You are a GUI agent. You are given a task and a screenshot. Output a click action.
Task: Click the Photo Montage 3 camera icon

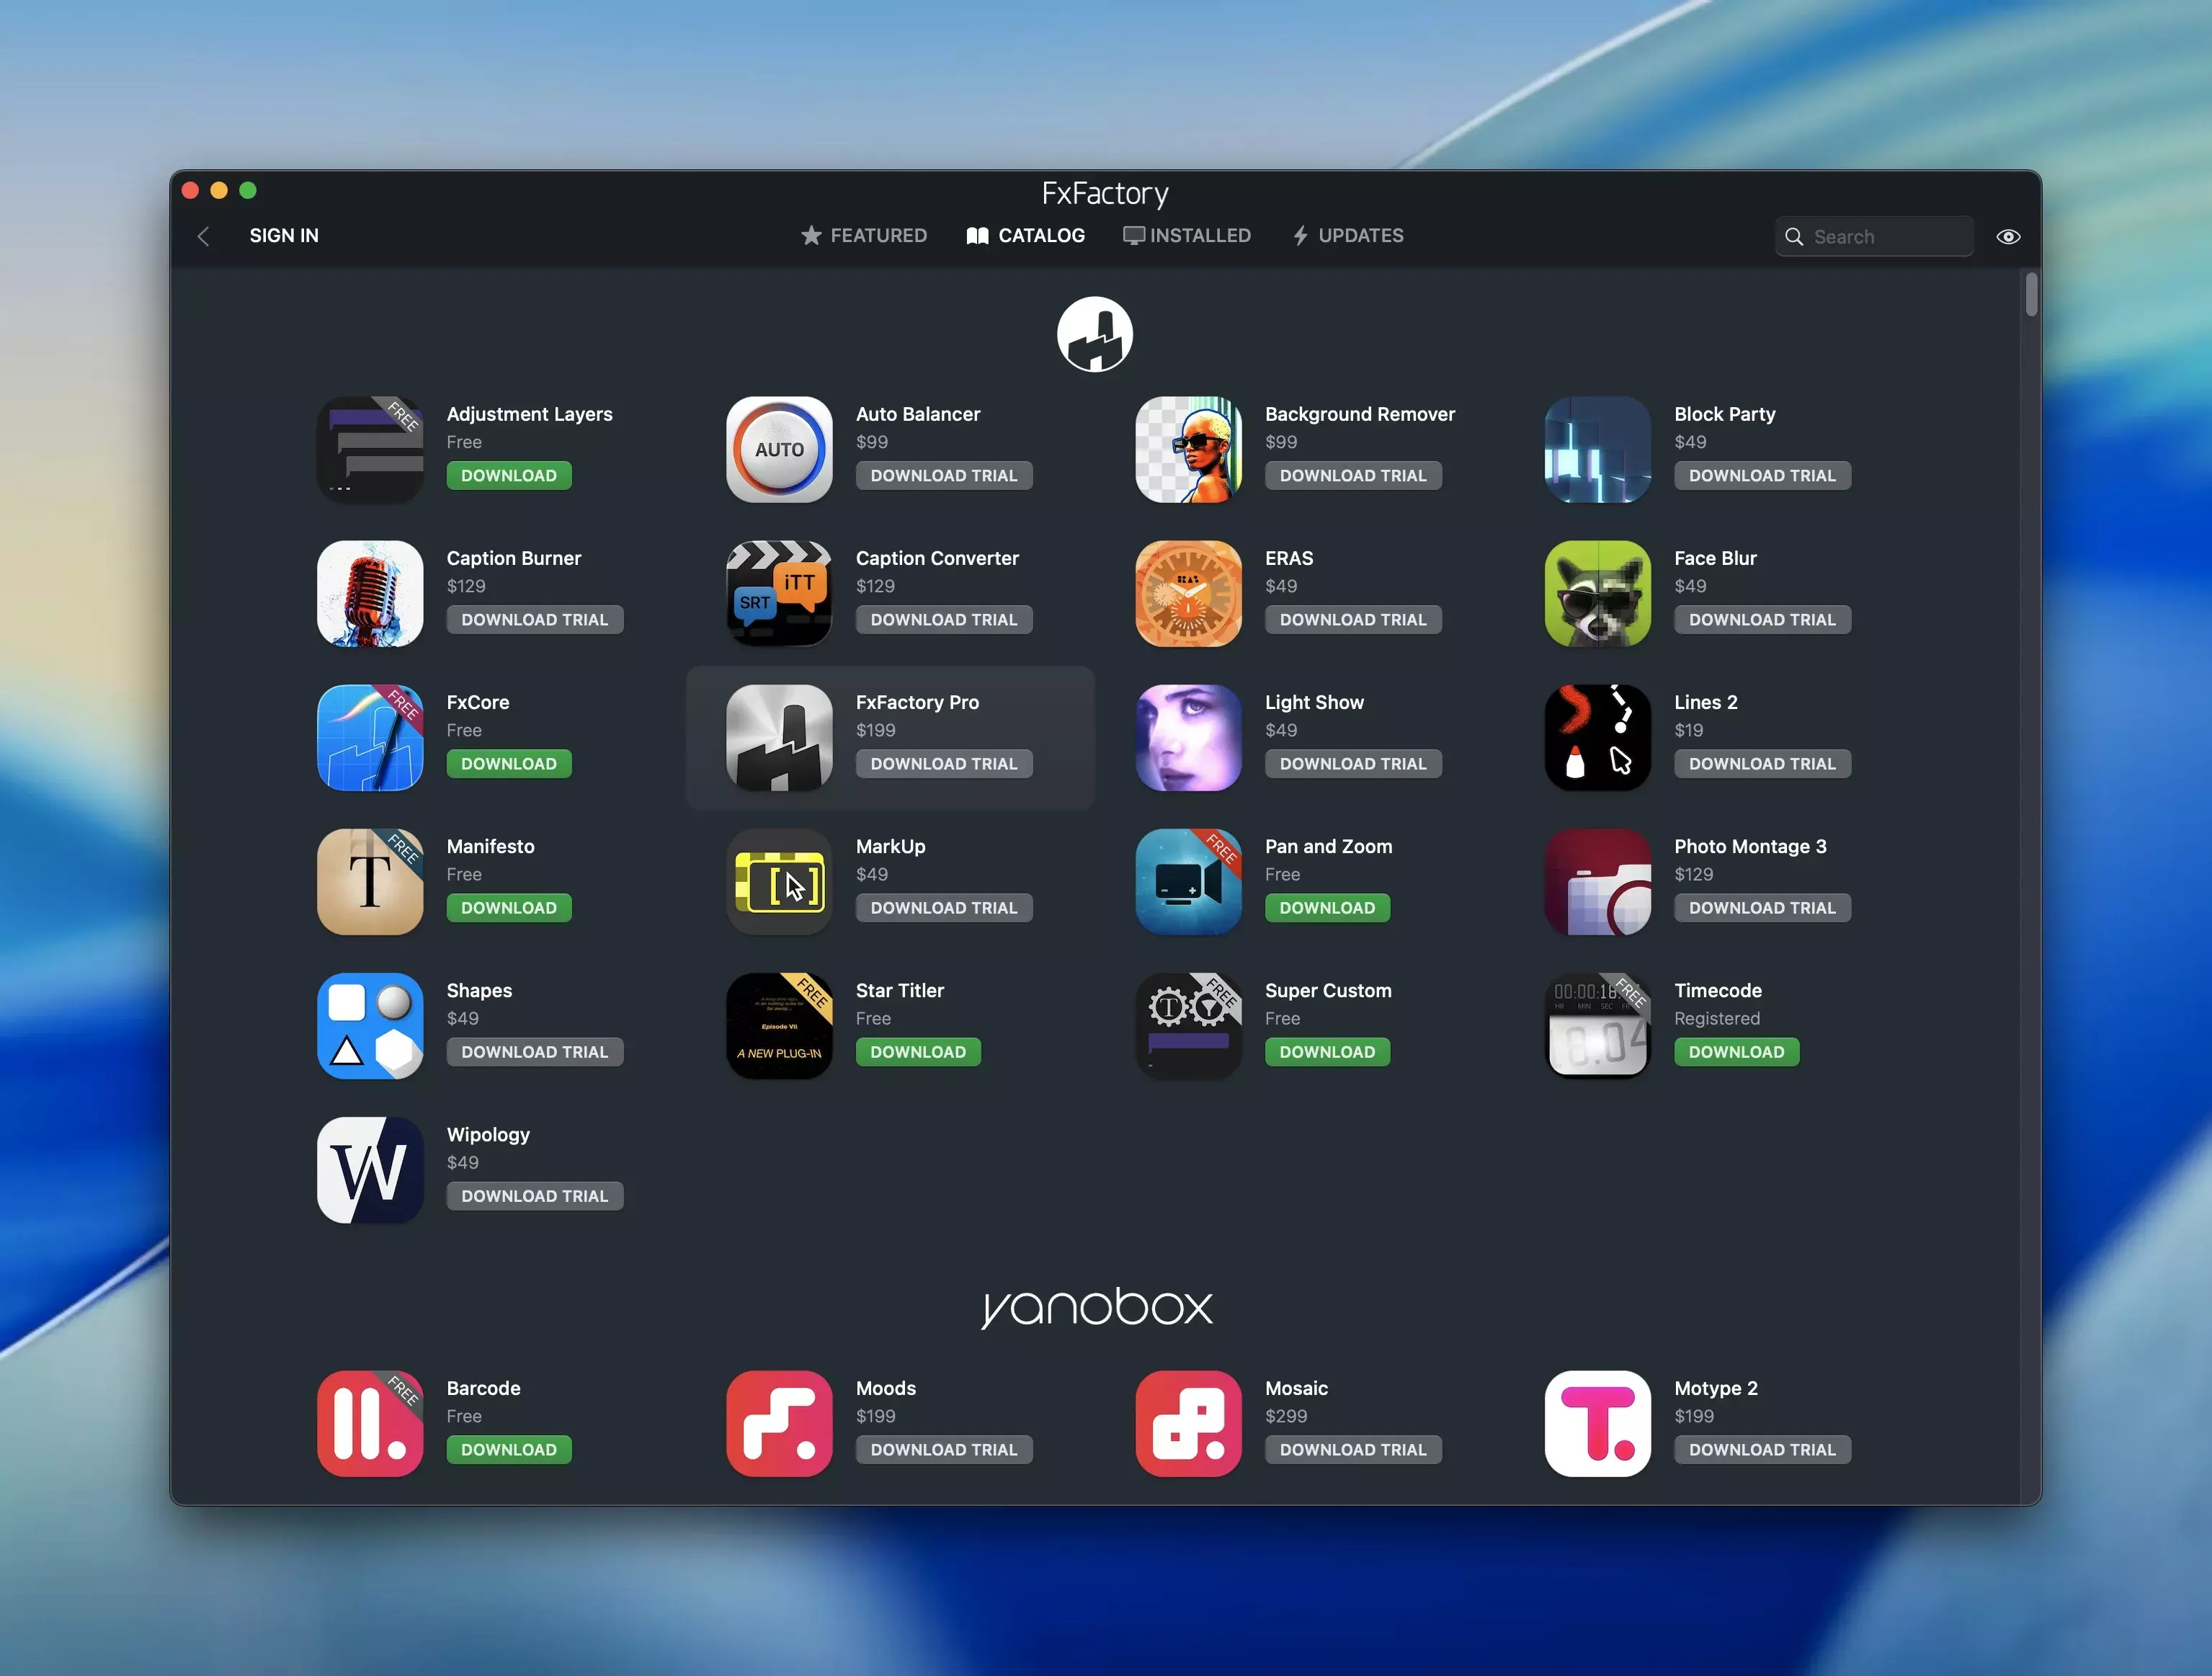click(1597, 881)
